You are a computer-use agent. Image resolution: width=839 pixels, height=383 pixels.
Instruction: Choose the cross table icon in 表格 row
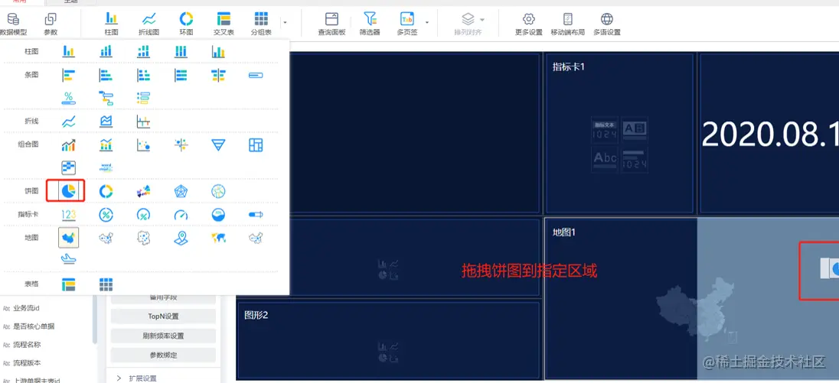pyautogui.click(x=68, y=284)
